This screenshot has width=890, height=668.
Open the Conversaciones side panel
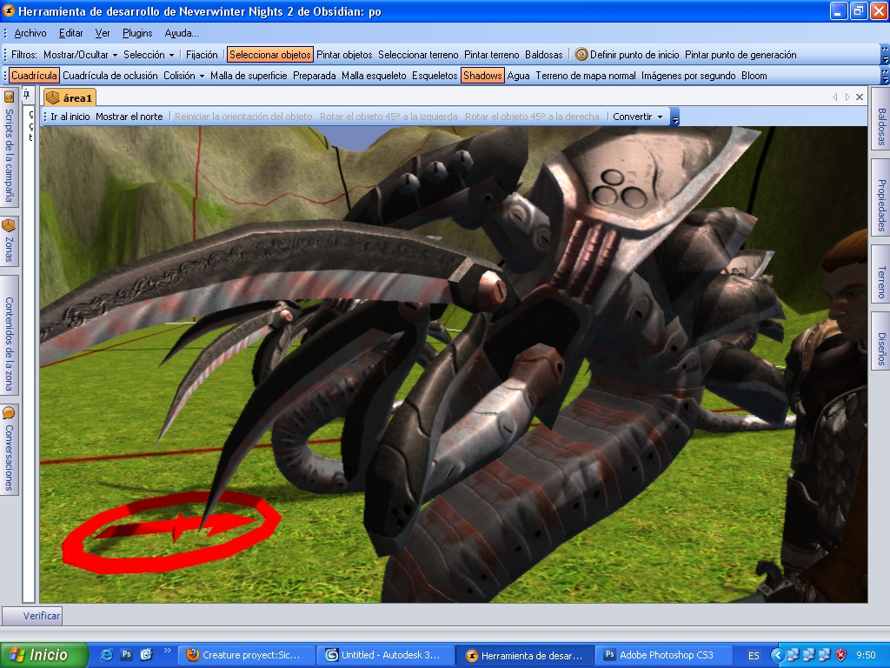[10, 448]
